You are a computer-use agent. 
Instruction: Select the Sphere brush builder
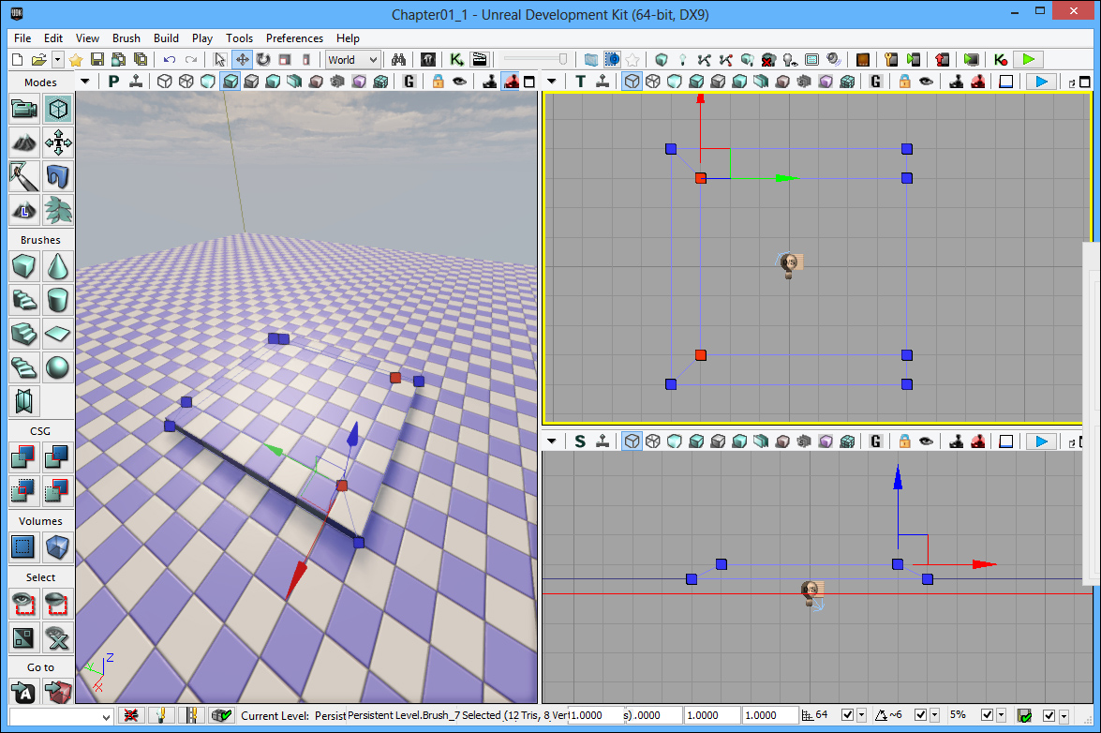pyautogui.click(x=59, y=366)
